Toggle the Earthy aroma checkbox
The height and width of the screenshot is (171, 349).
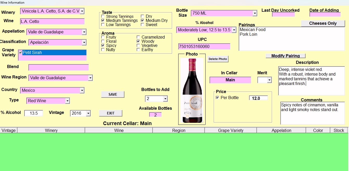[x=138, y=50]
